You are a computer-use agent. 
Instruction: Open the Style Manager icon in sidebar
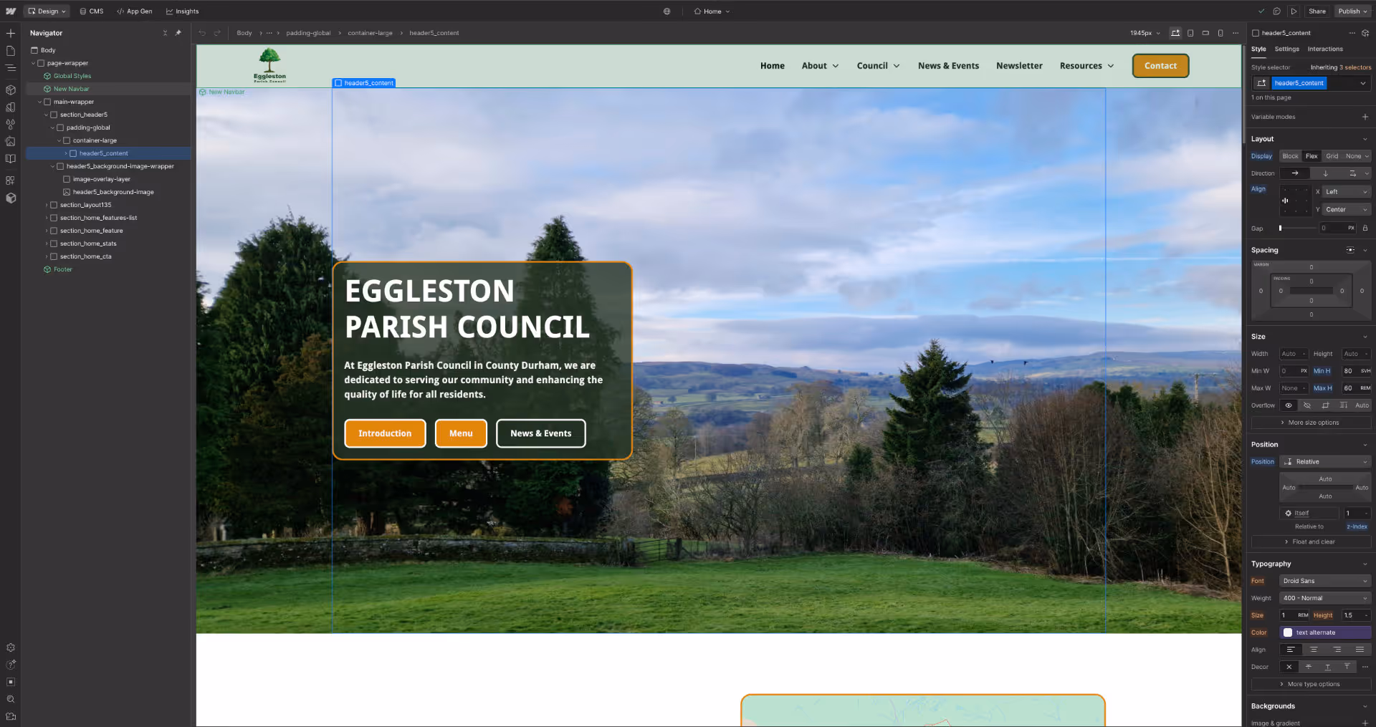click(10, 107)
